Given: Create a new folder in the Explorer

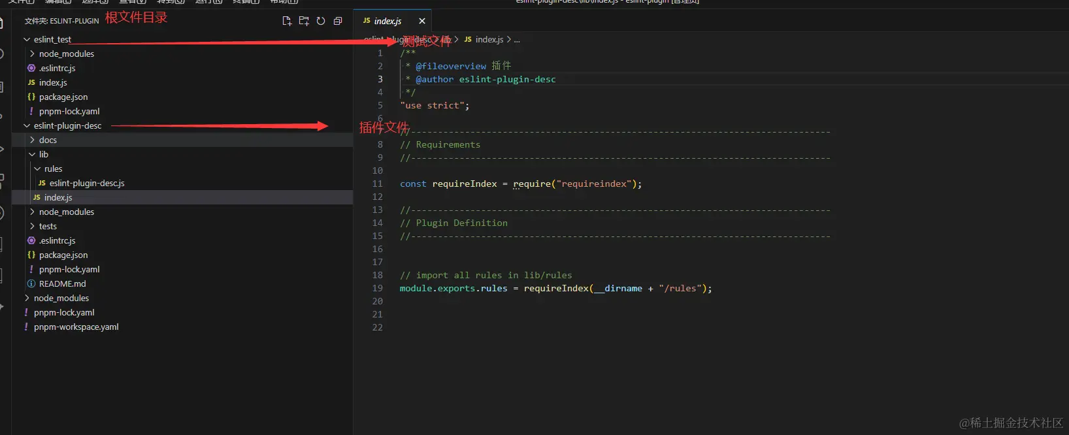Looking at the screenshot, I should coord(304,21).
